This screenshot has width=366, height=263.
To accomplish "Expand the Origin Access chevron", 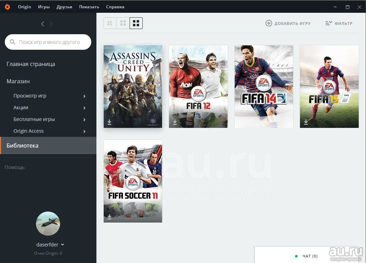I will click(84, 131).
